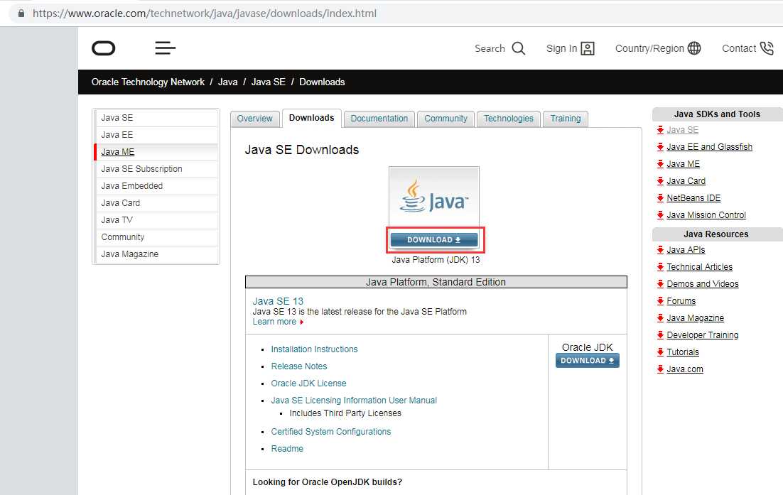Click the Java logo image
783x495 pixels.
point(434,197)
